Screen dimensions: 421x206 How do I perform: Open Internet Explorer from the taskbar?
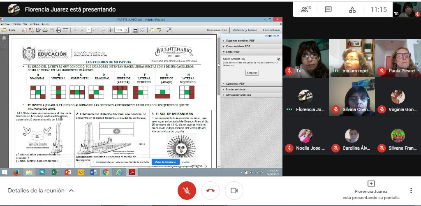[x=119, y=172]
